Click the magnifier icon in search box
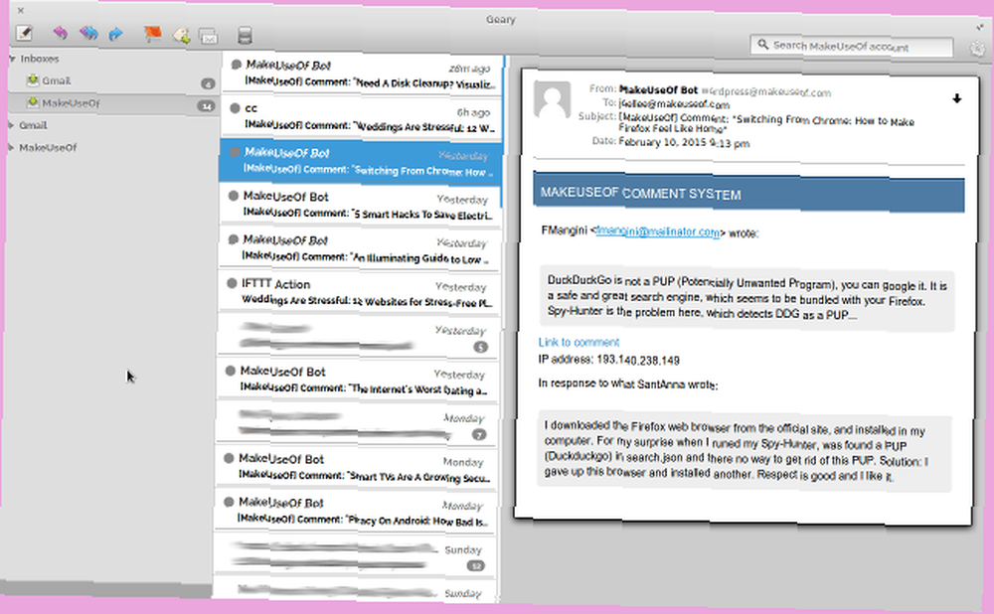This screenshot has width=994, height=614. (762, 45)
